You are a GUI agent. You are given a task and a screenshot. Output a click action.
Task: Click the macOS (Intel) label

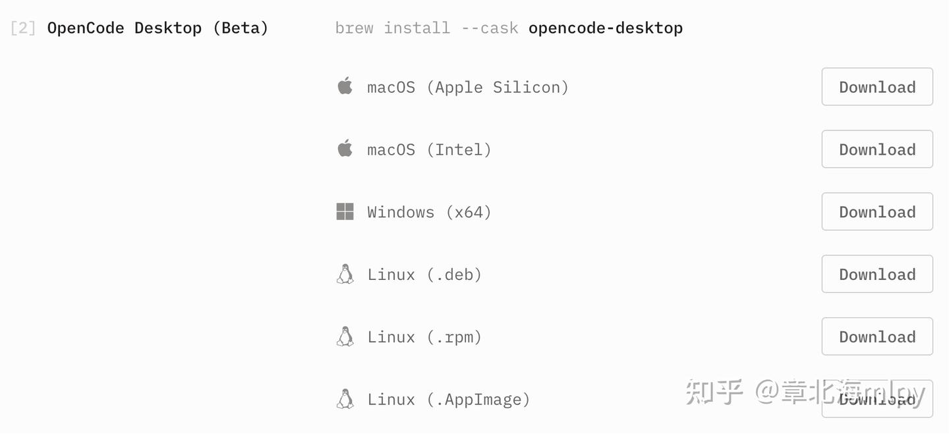[x=429, y=150]
